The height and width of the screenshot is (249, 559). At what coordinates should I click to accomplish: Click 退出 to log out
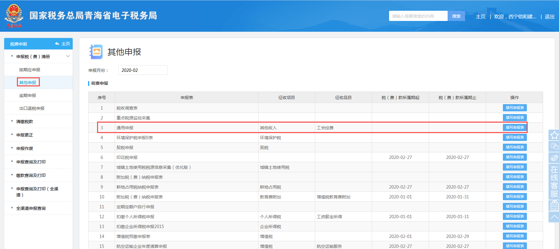[549, 17]
